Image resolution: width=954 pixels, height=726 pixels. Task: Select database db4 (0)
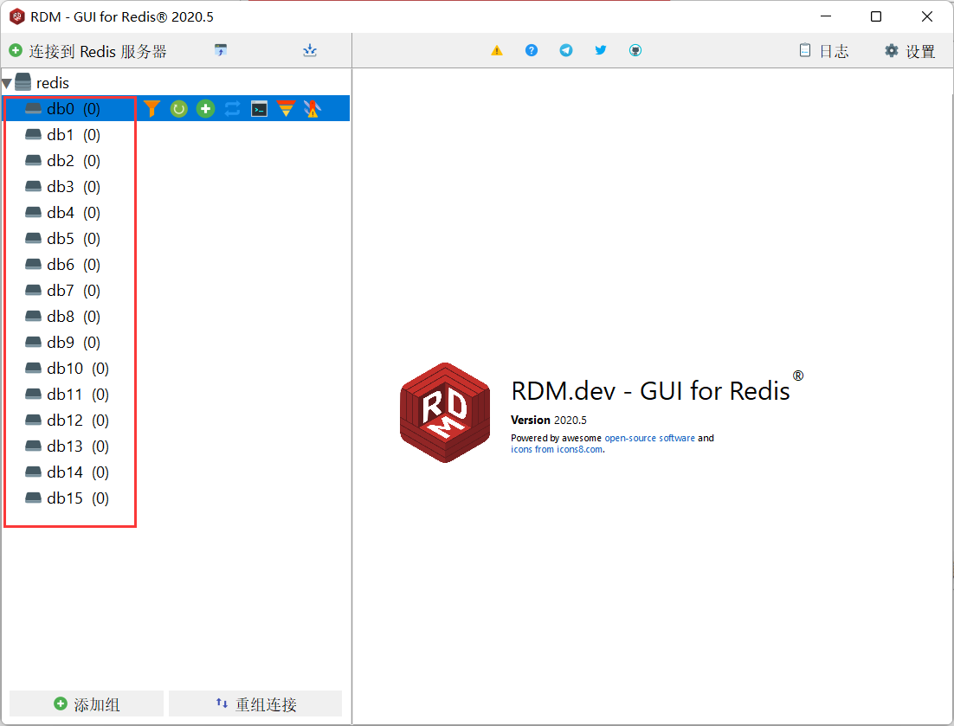coord(62,213)
